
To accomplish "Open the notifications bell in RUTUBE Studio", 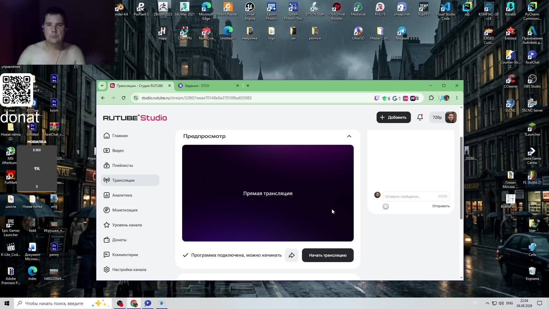I will click(x=420, y=117).
